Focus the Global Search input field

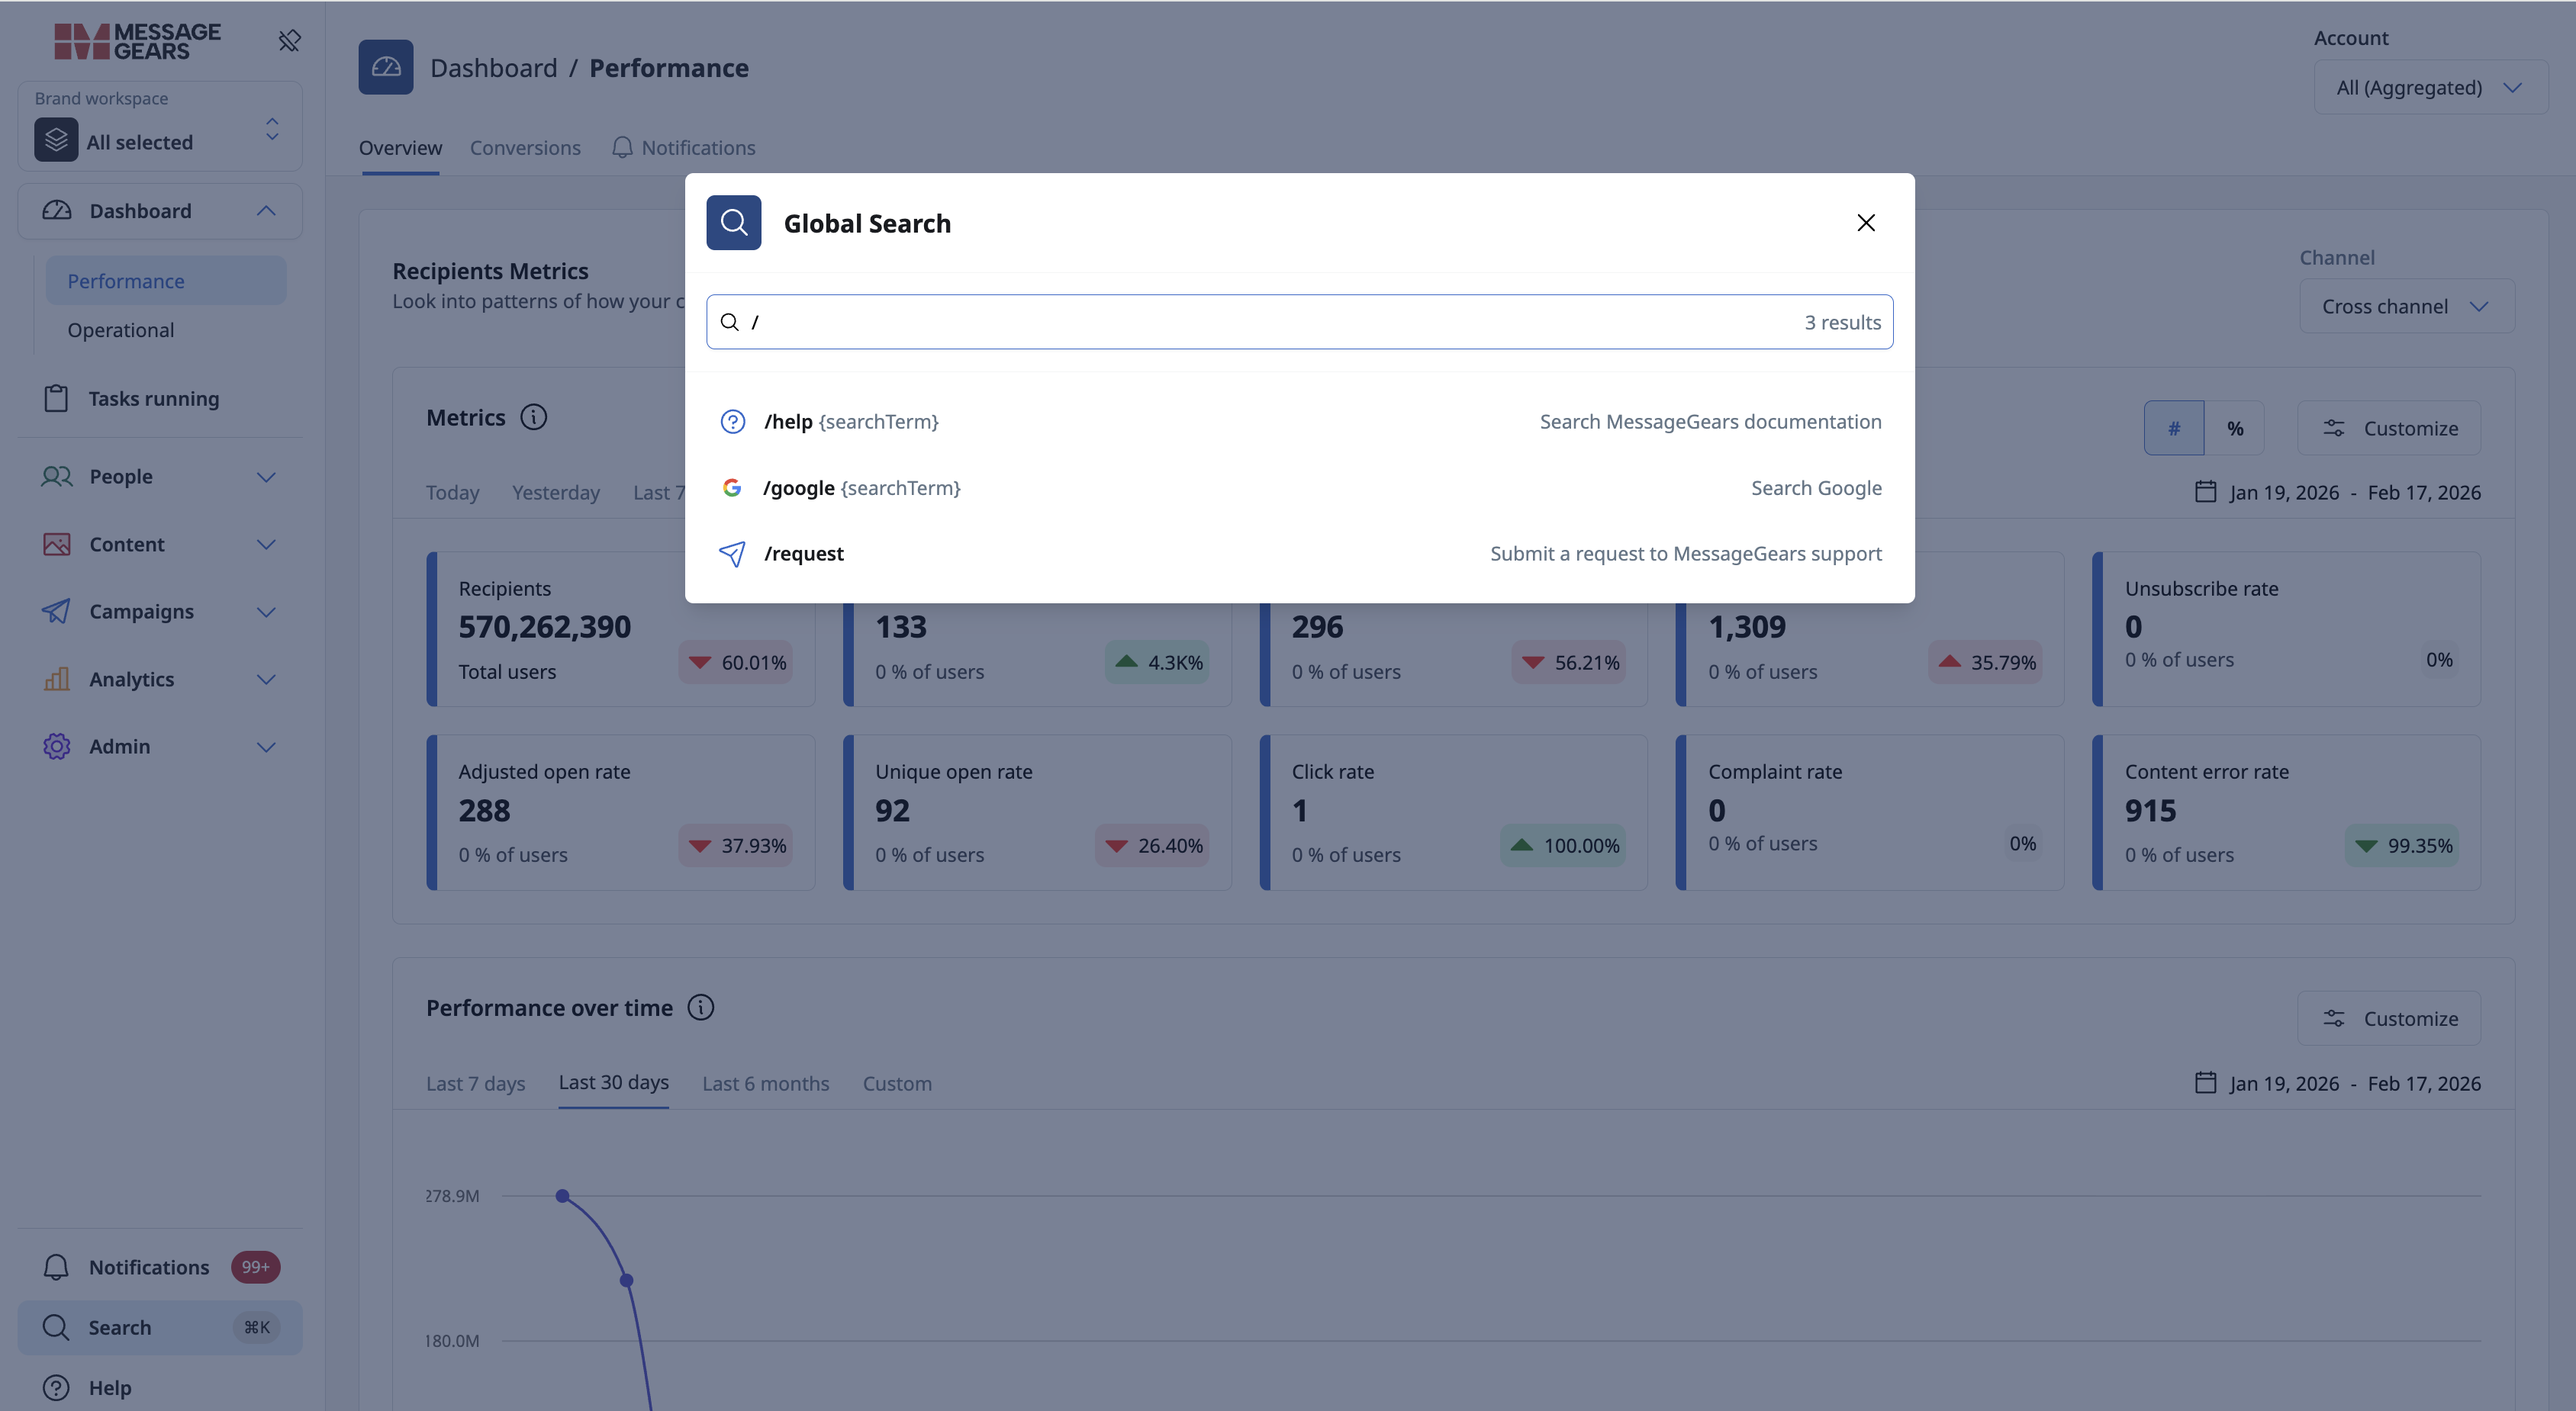click(x=1299, y=322)
